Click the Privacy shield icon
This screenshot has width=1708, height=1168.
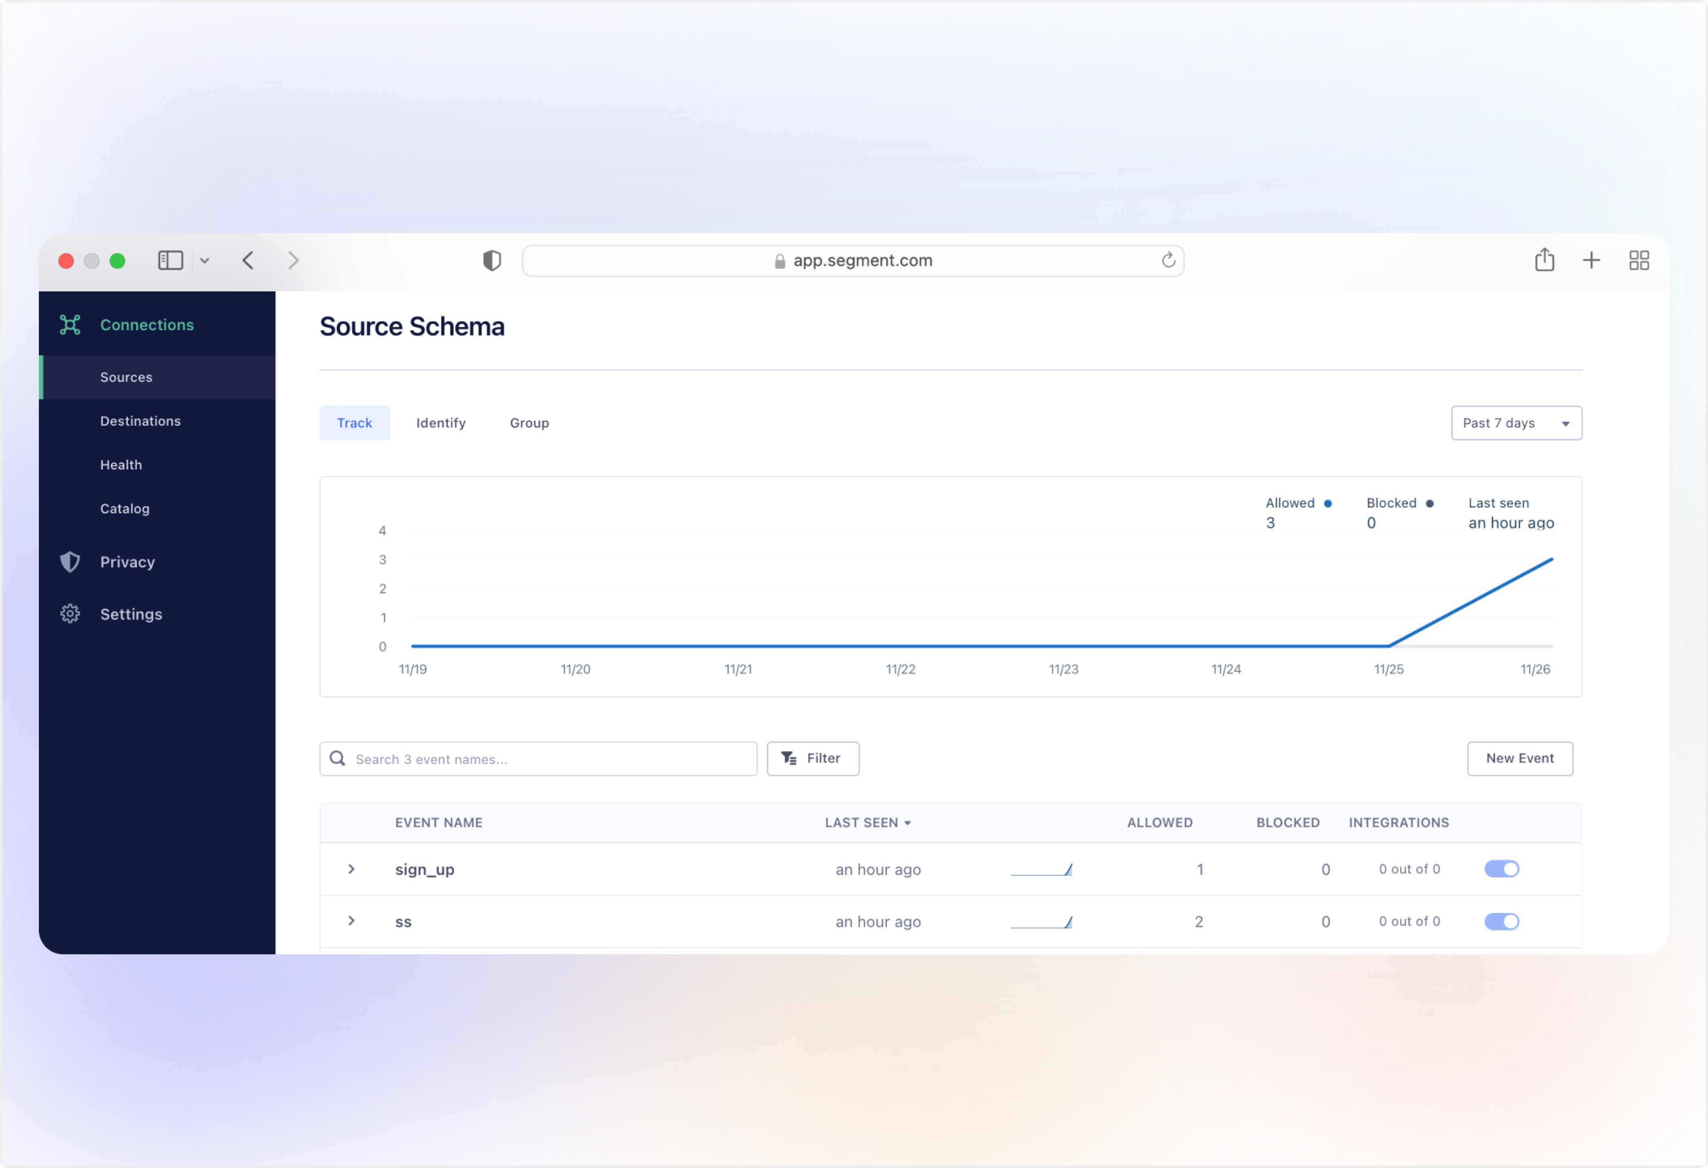pos(70,562)
